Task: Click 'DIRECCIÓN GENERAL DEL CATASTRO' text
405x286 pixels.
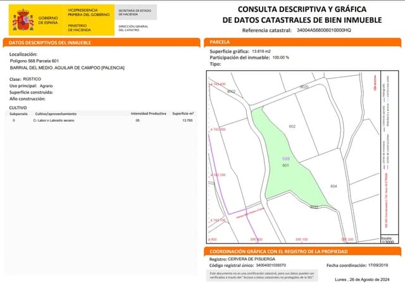Action: pyautogui.click(x=134, y=28)
